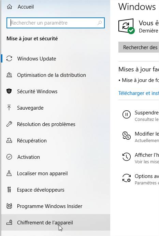Open the Sécurité Windows menu entry
This screenshot has height=236, width=159.
pos(56,91)
